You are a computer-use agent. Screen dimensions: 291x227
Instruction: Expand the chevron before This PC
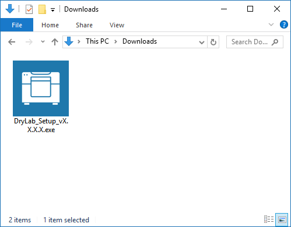[79, 42]
